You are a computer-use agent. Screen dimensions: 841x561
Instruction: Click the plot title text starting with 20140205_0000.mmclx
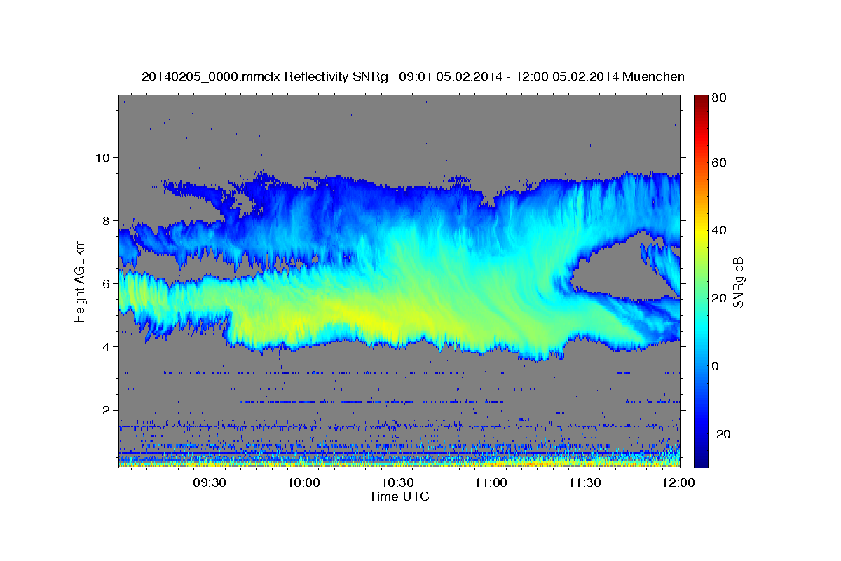(x=413, y=76)
